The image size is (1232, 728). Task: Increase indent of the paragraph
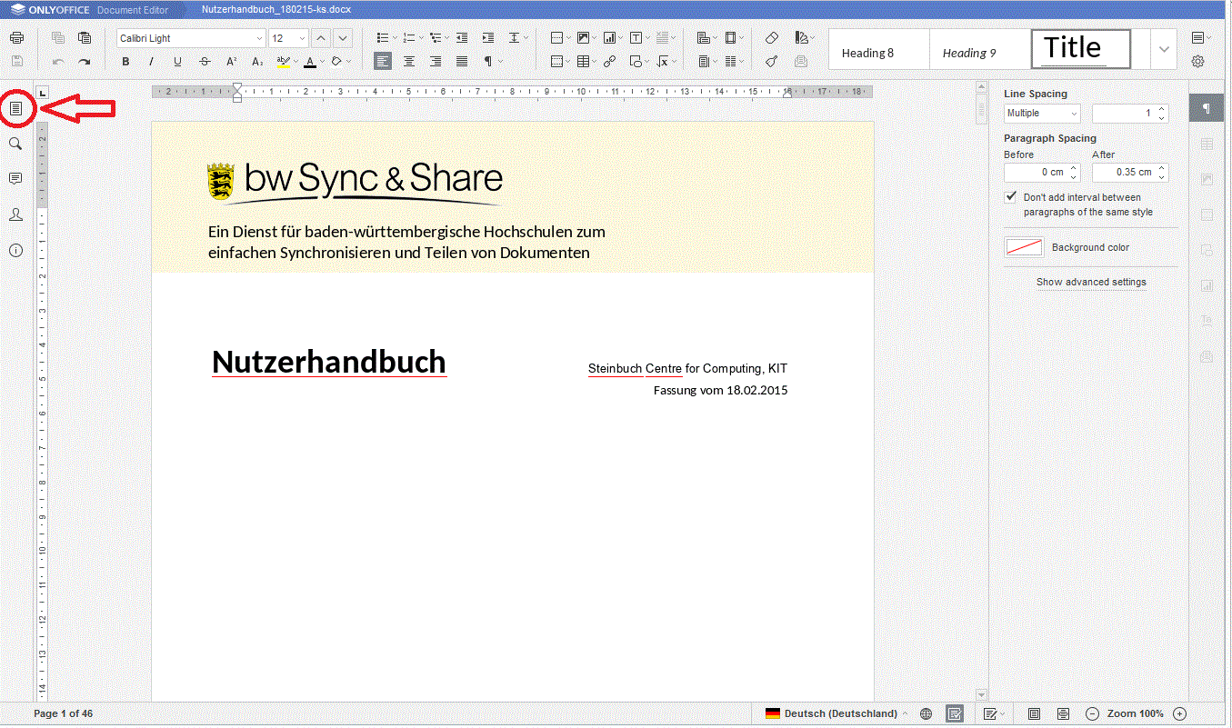(488, 38)
